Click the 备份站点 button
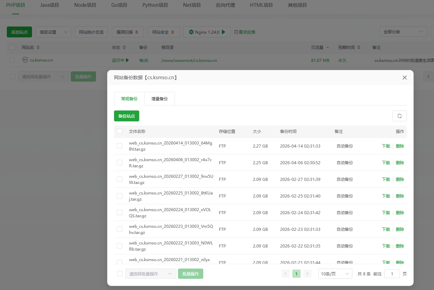This screenshot has width=434, height=290. [127, 116]
